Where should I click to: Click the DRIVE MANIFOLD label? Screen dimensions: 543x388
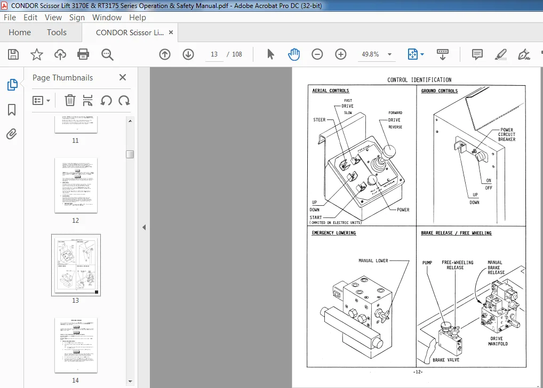(x=498, y=341)
